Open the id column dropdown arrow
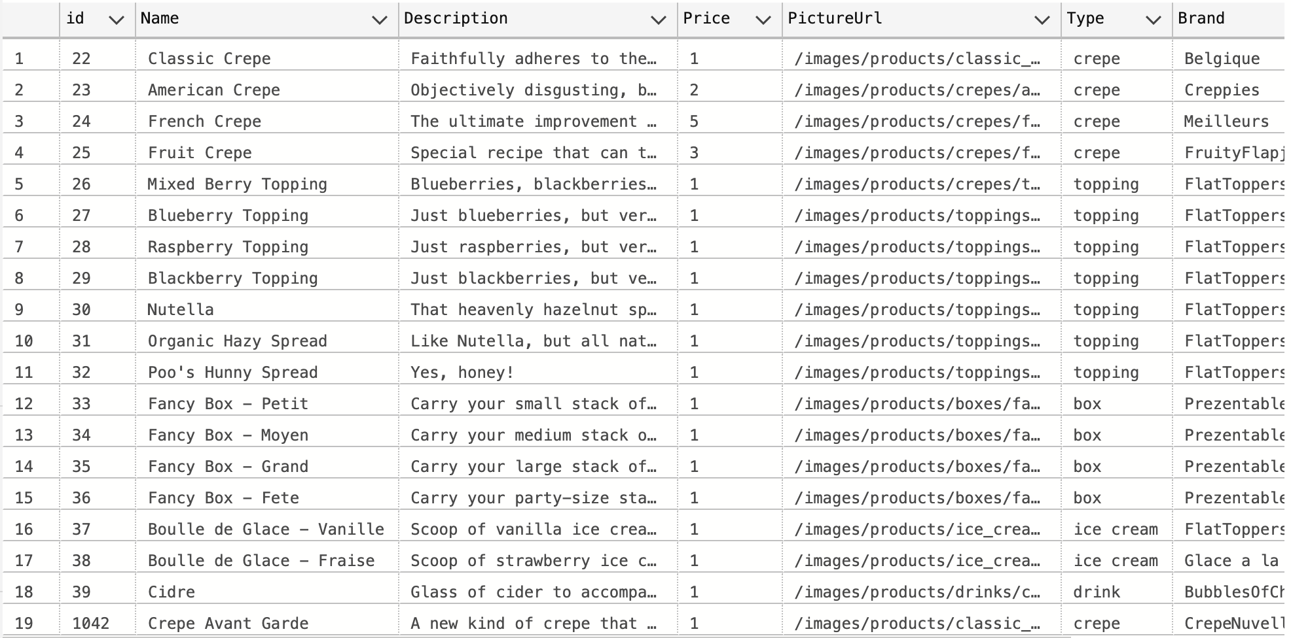 tap(117, 20)
